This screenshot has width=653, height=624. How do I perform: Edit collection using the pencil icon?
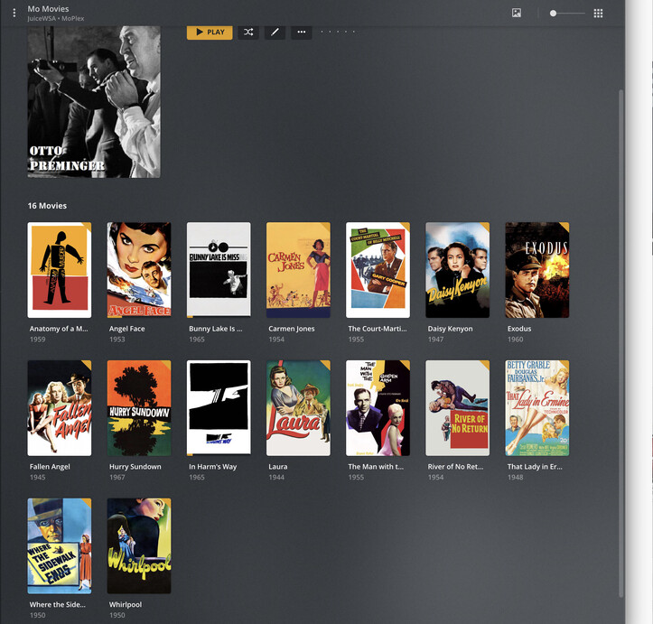pyautogui.click(x=275, y=32)
